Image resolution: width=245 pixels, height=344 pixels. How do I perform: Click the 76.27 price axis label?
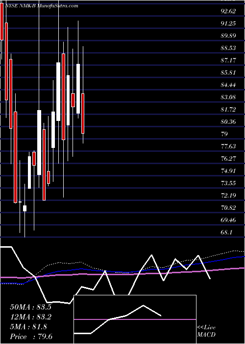click(x=228, y=158)
